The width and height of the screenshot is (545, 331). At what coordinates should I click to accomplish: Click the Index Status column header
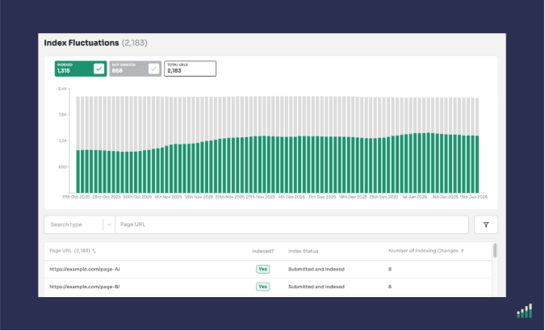(x=305, y=251)
